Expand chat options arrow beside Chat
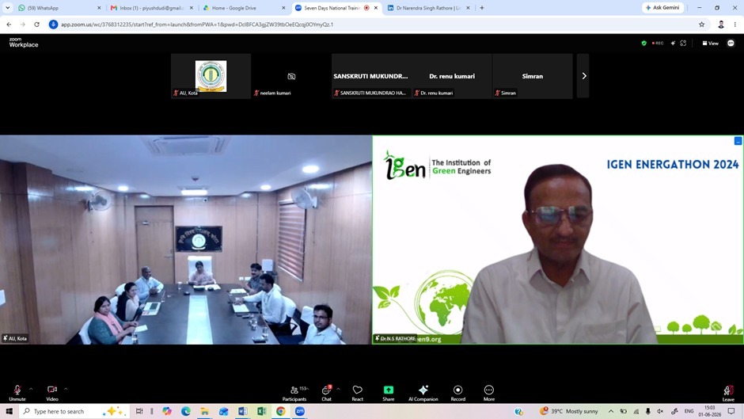744x419 pixels. point(338,389)
